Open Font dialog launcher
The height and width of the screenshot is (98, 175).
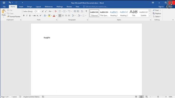(x=57, y=20)
